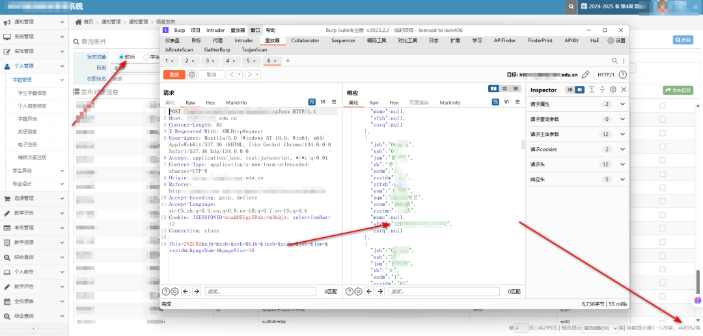Open the response Hex view tab
The width and height of the screenshot is (703, 336).
point(394,103)
